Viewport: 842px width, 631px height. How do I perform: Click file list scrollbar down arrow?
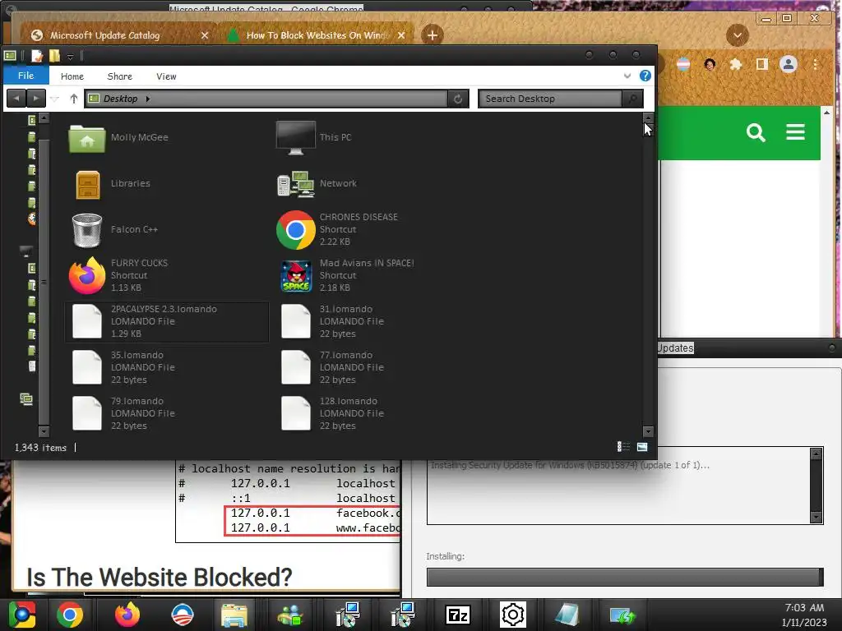coord(648,431)
